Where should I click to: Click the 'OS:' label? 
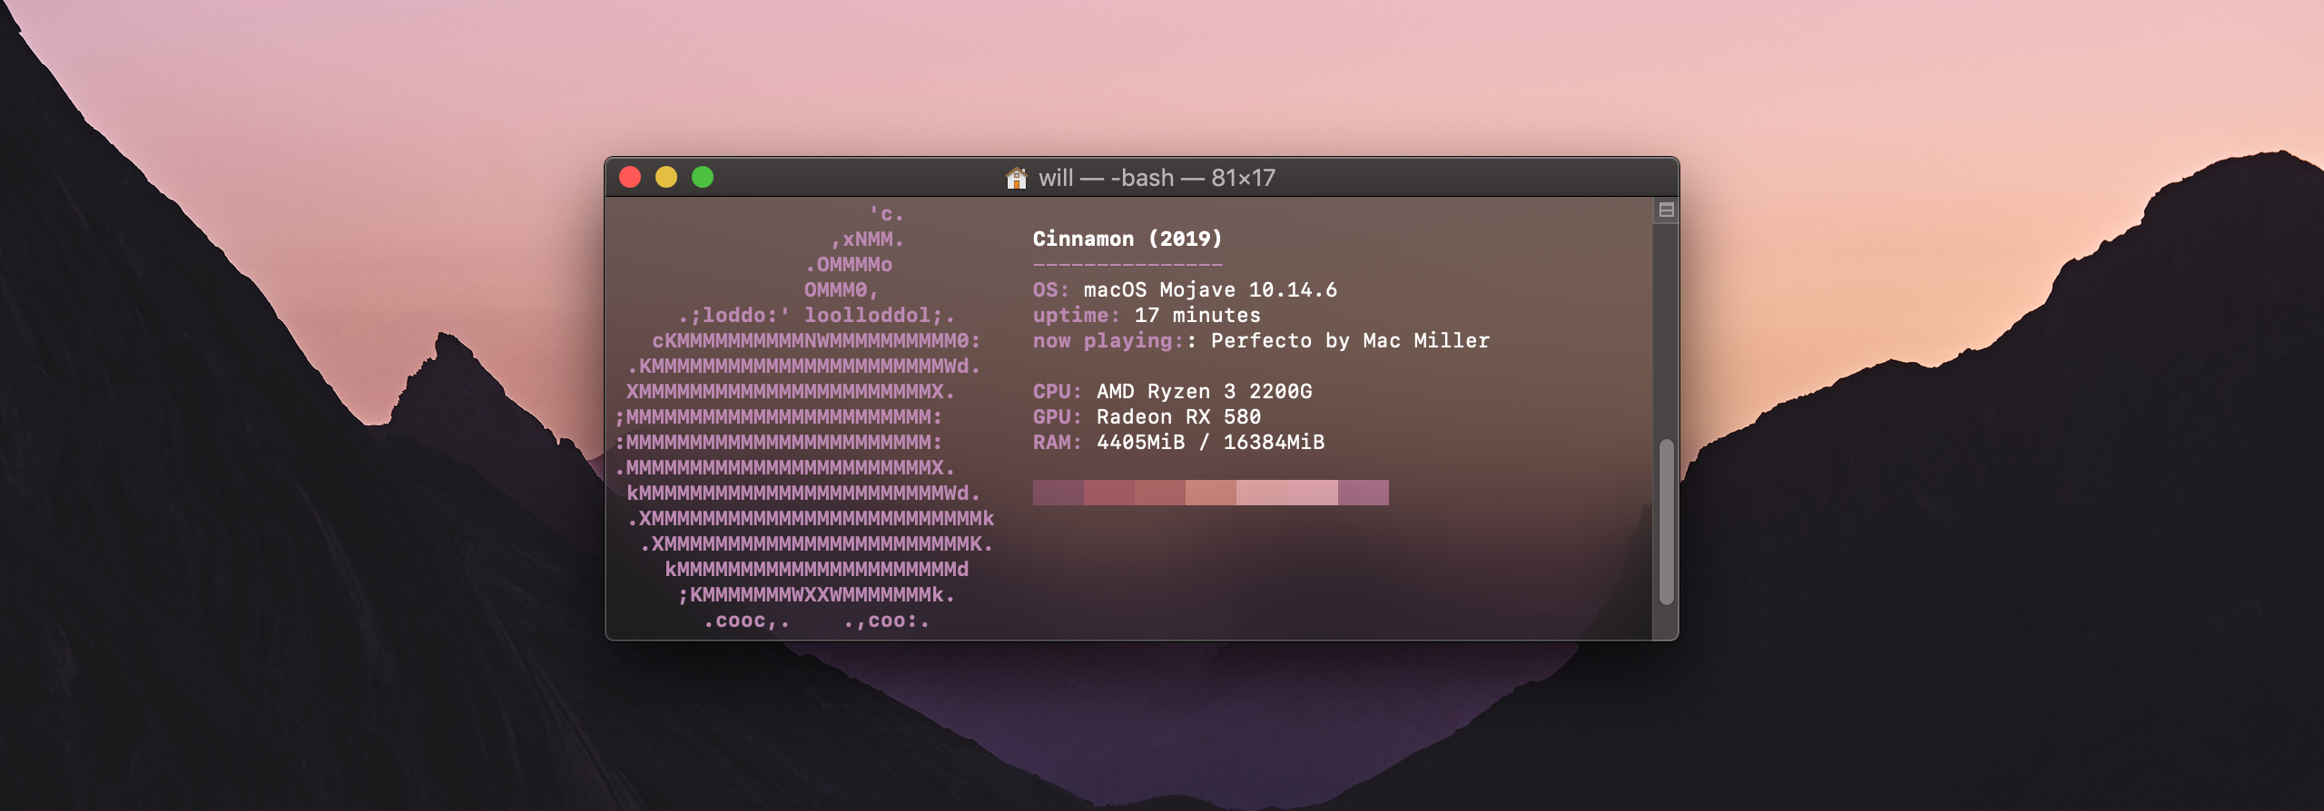pos(1051,289)
